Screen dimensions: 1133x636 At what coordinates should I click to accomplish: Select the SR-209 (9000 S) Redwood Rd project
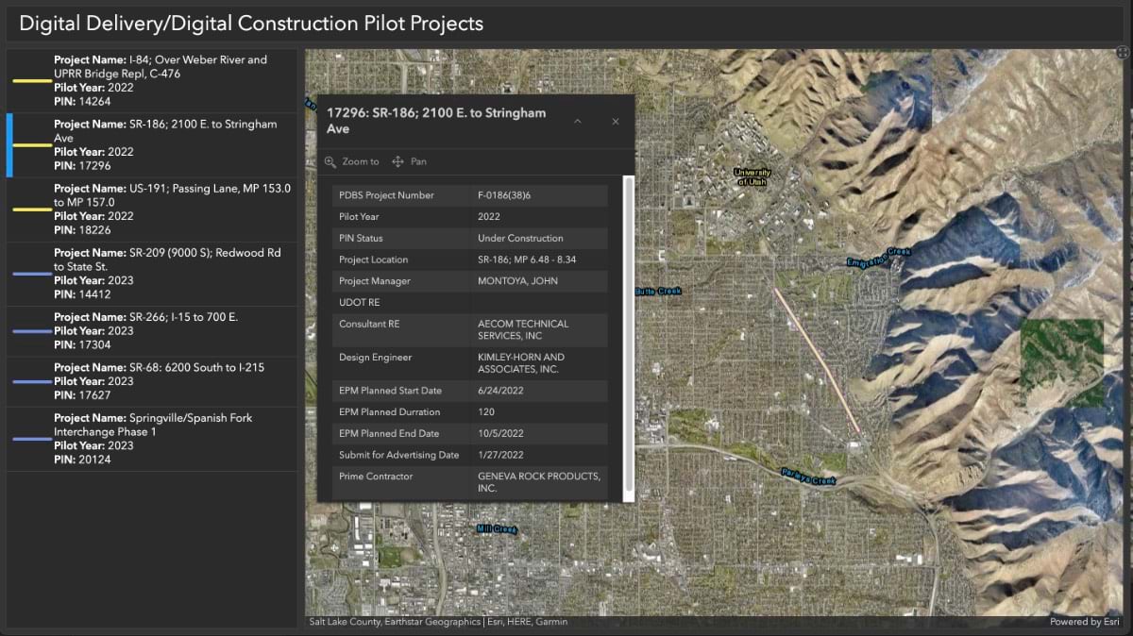tap(152, 274)
